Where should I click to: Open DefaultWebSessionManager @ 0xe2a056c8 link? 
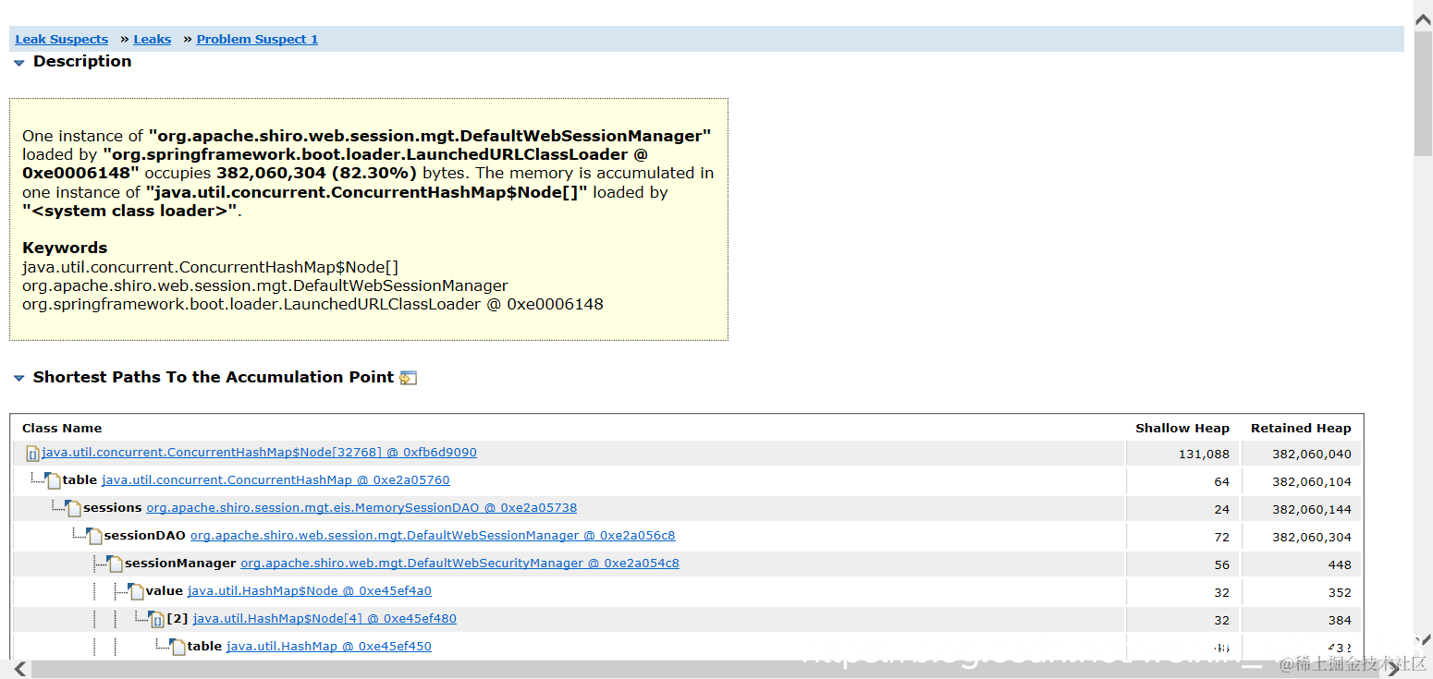[433, 536]
